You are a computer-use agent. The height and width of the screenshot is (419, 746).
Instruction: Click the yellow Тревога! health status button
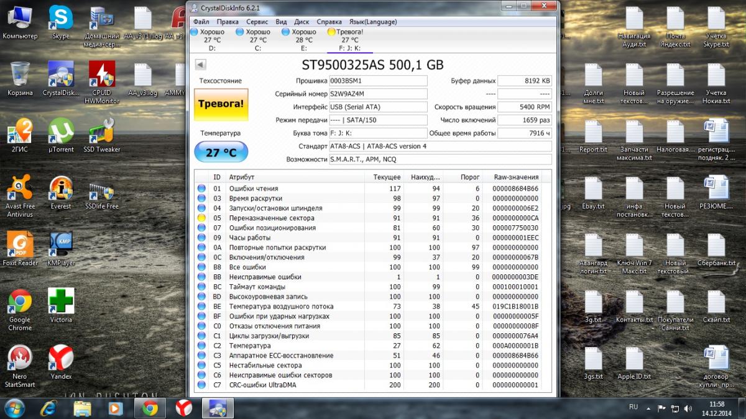coord(221,104)
